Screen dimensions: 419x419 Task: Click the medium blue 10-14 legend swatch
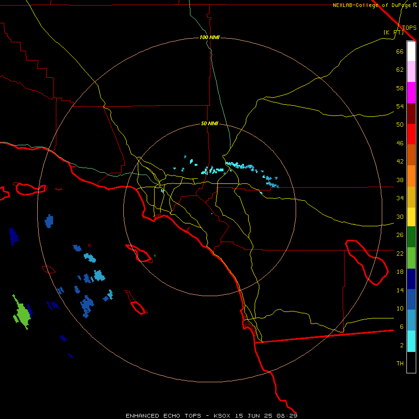(x=411, y=299)
